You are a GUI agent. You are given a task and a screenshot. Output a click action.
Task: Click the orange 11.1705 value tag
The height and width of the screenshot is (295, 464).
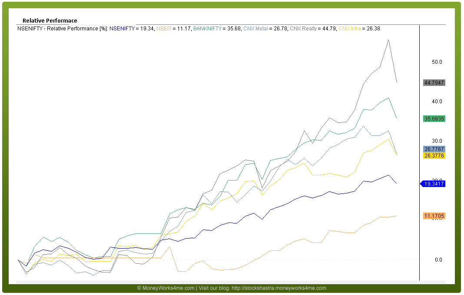434,216
